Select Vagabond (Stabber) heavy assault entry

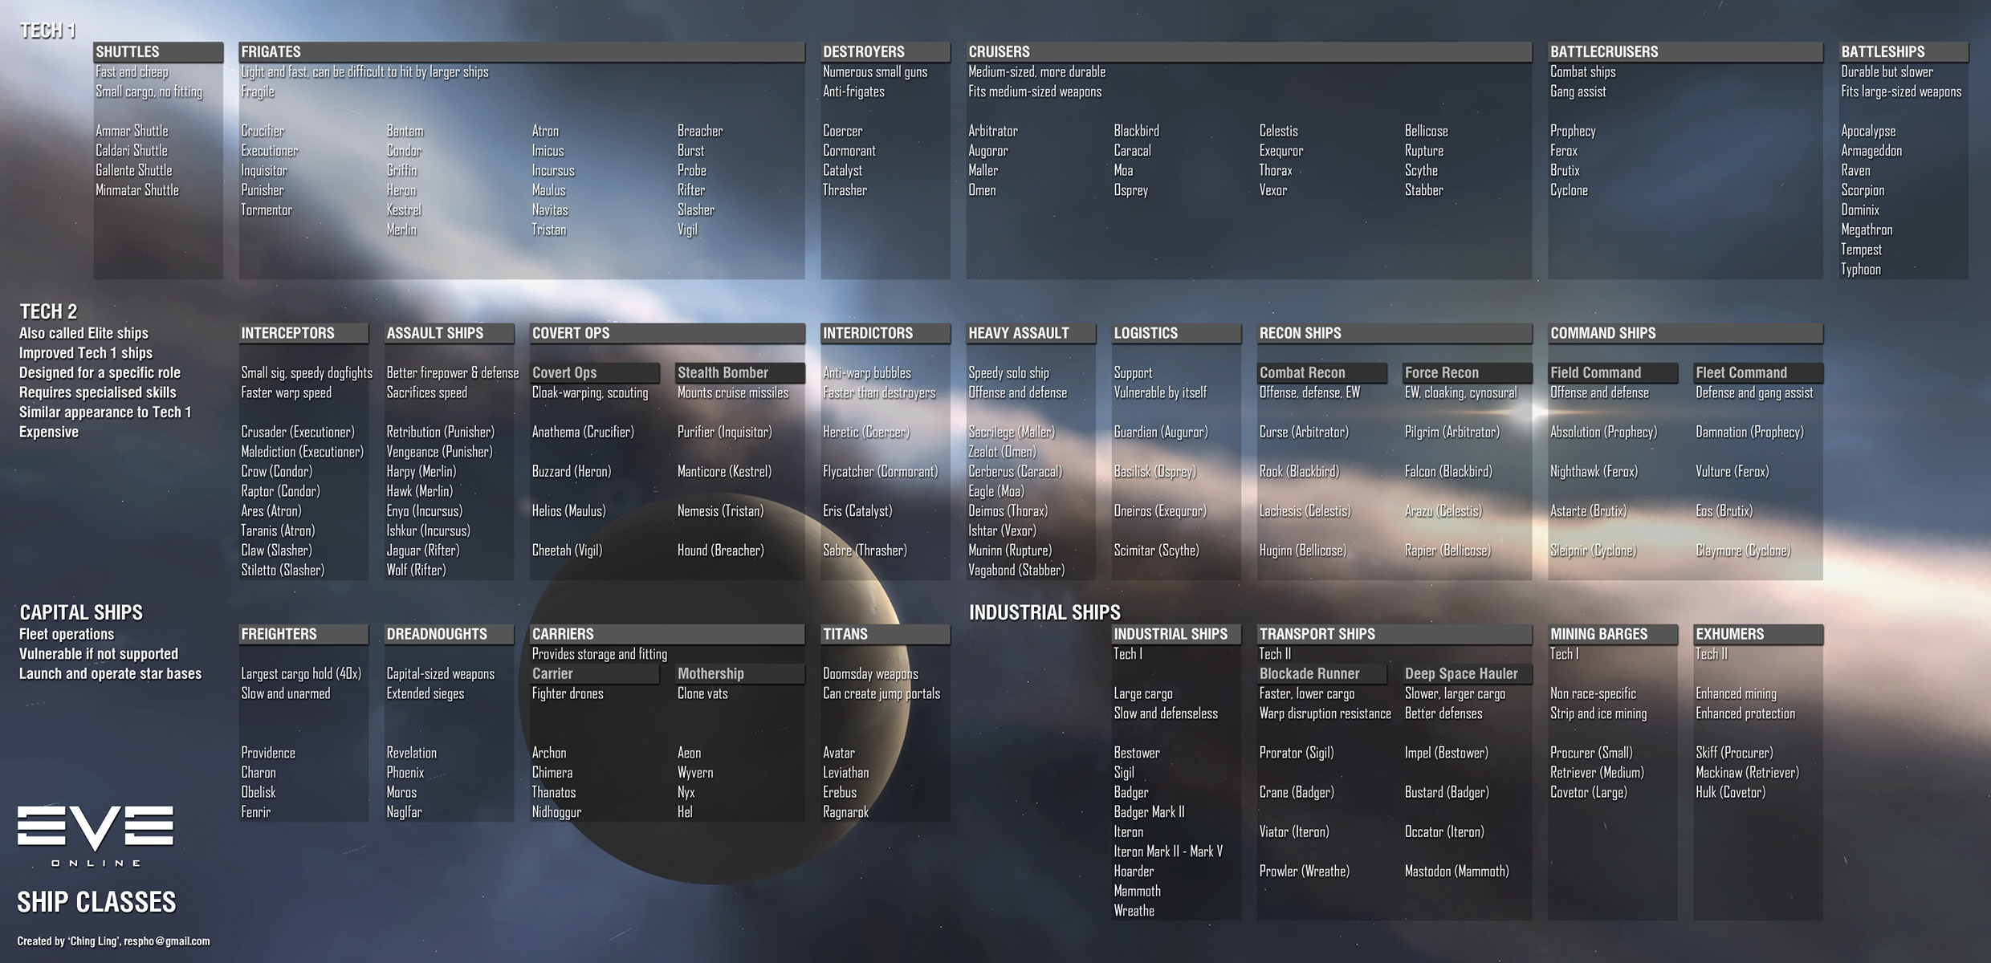coord(1016,571)
